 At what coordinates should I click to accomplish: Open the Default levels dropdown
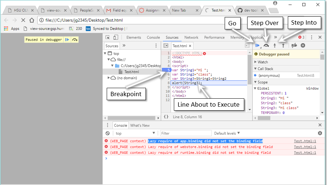point(227,133)
